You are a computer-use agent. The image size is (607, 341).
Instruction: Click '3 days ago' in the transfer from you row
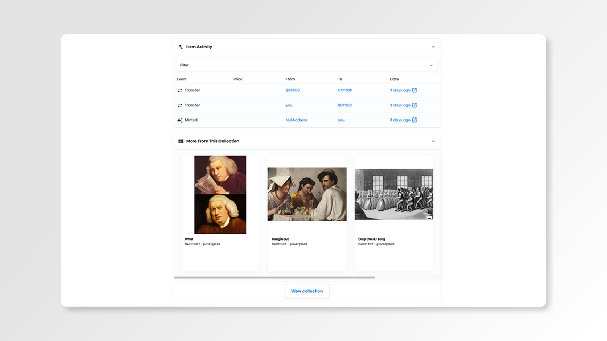coord(400,105)
